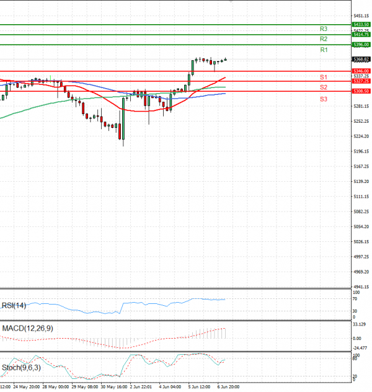Click the 4969.20 price axis value
The image size is (372, 392).
(361, 272)
